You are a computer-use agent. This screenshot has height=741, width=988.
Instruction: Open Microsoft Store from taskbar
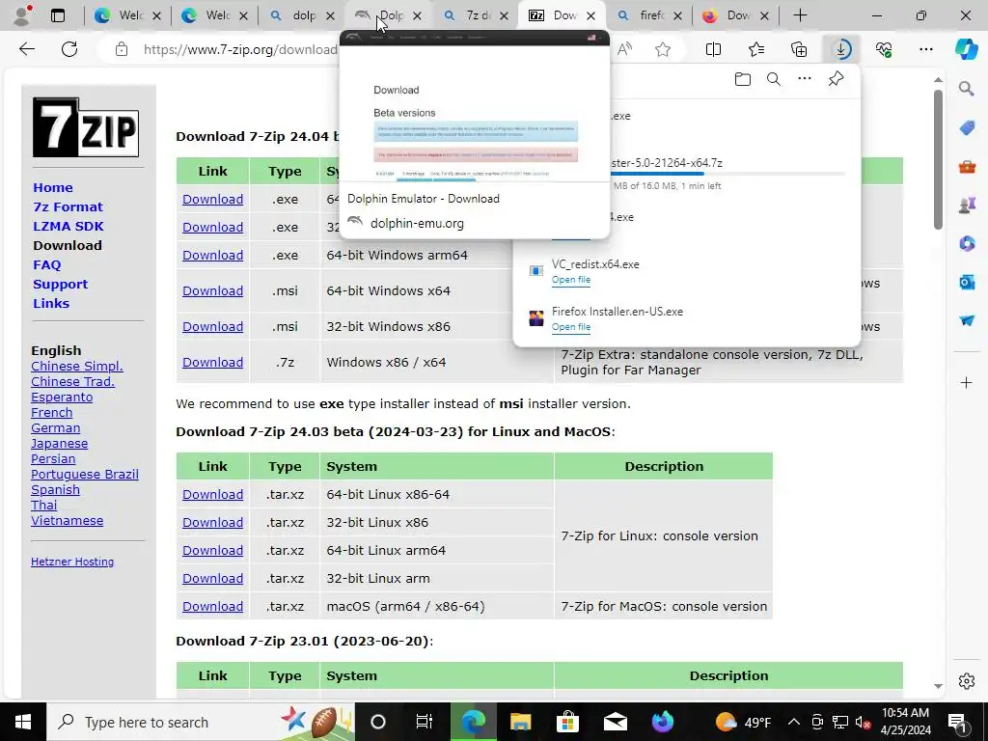click(x=567, y=722)
